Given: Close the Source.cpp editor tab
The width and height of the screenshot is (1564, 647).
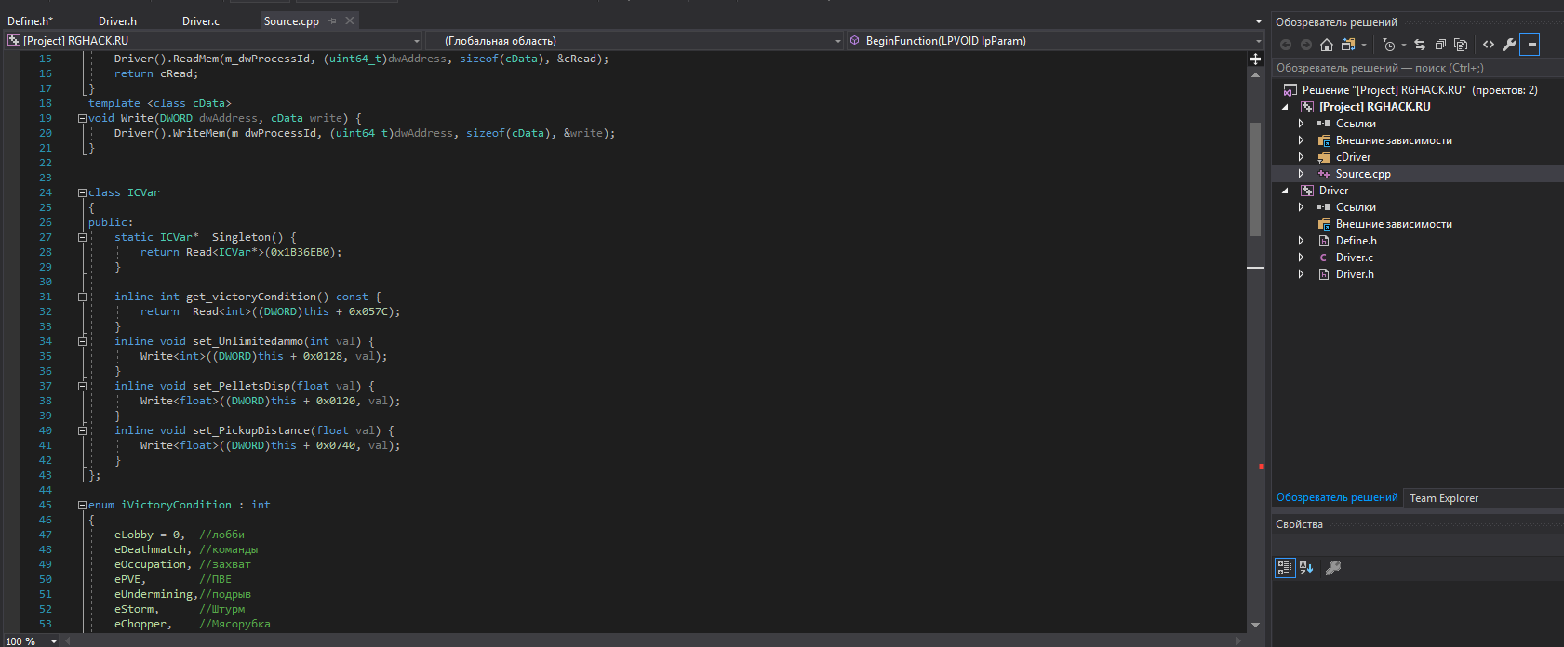Looking at the screenshot, I should 350,20.
